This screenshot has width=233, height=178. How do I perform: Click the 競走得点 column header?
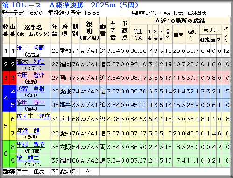(138, 35)
